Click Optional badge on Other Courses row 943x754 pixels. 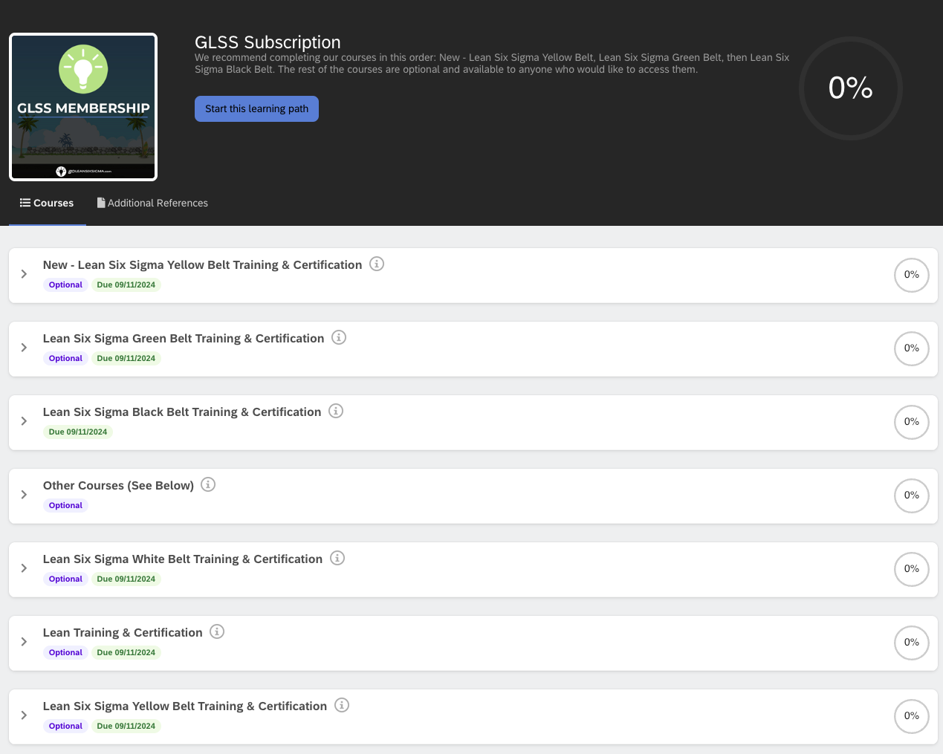[65, 505]
